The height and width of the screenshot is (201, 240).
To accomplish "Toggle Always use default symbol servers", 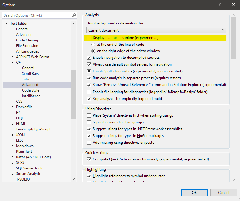I will 89,64.
